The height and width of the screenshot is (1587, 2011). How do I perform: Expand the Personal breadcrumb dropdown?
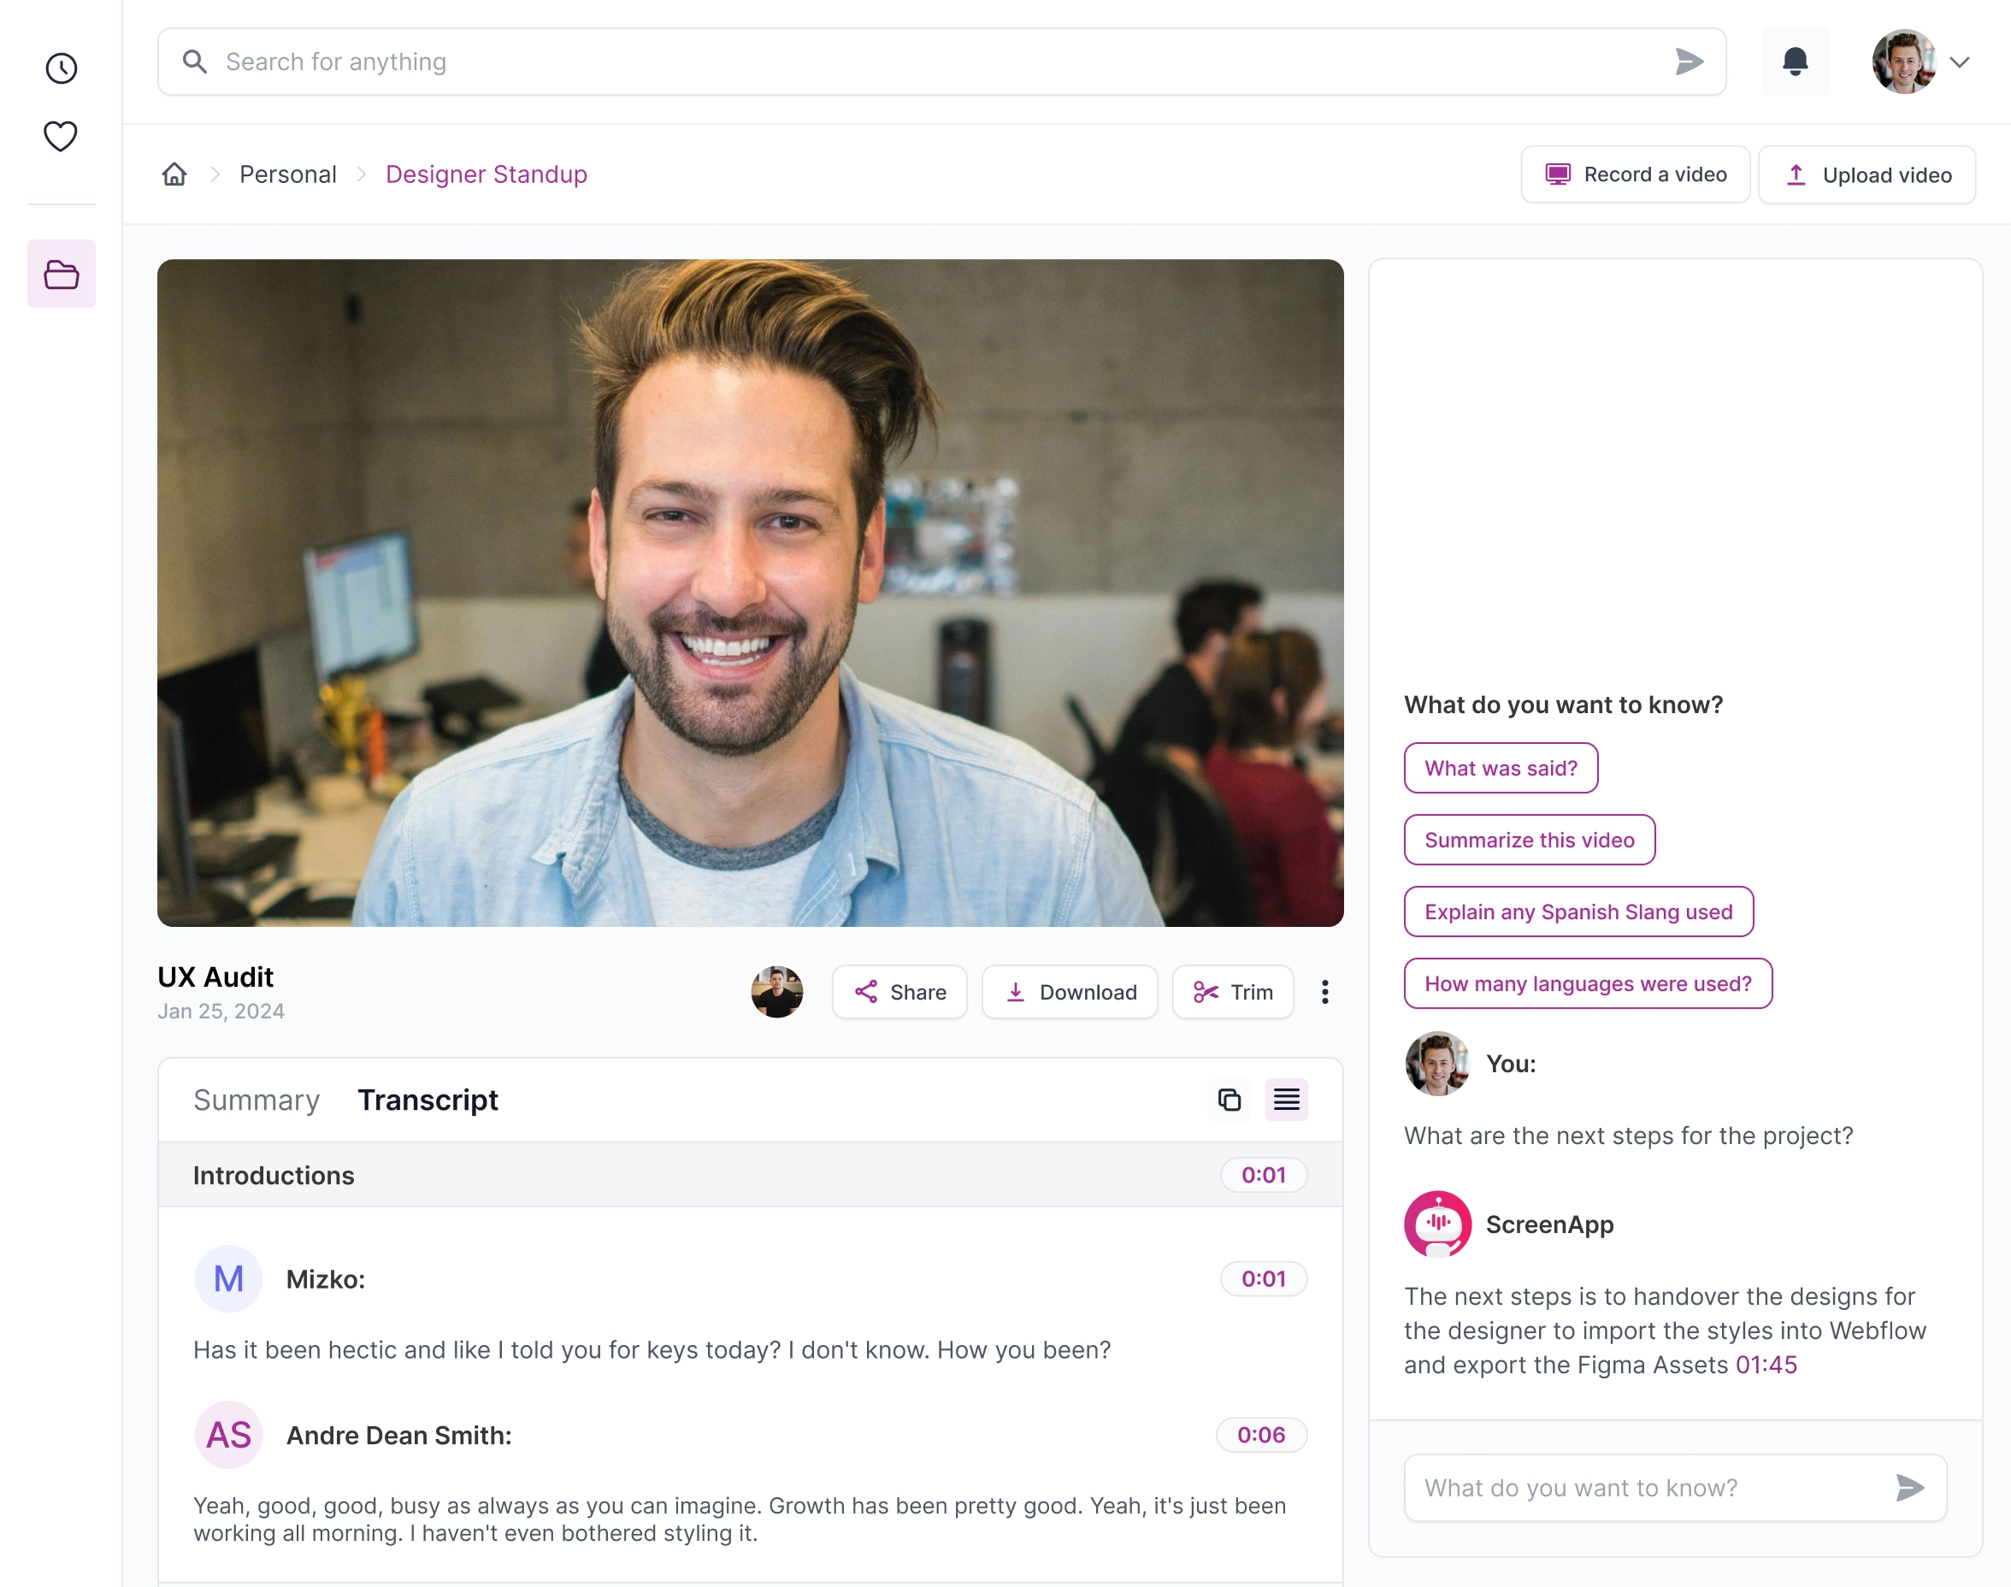[x=287, y=173]
